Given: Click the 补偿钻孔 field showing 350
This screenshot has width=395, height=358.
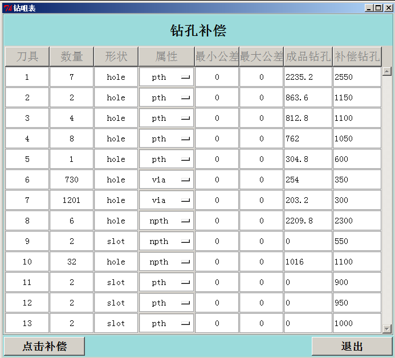Looking at the screenshot, I should (357, 180).
